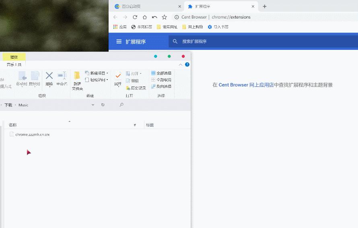Click 全部选择 in ribbon
The height and width of the screenshot is (228, 358).
tap(161, 73)
